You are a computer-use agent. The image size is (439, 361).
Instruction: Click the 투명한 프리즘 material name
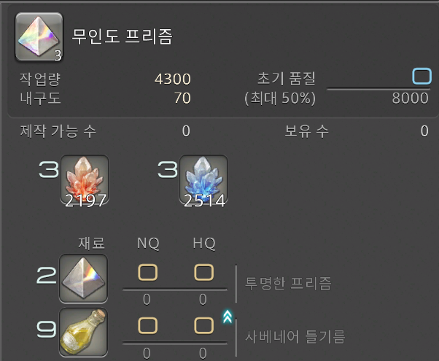pyautogui.click(x=288, y=283)
